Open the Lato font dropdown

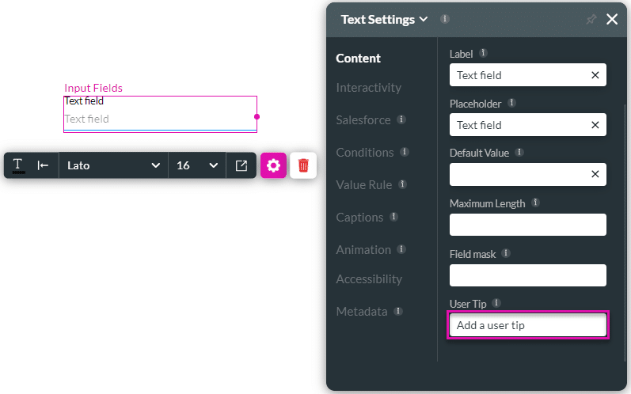[113, 165]
